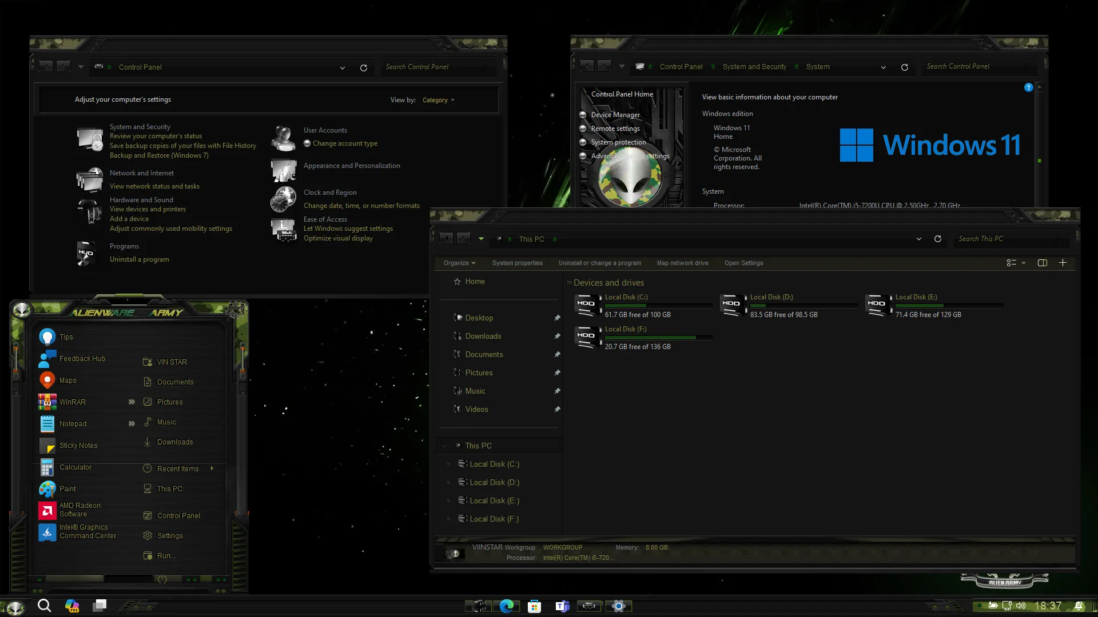
Task: Open AMD Radeon Software
Action: 80,509
